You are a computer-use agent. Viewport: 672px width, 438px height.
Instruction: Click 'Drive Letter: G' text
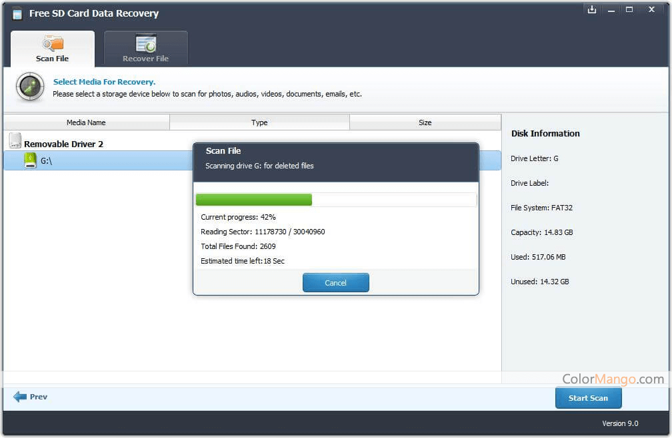[x=535, y=158]
